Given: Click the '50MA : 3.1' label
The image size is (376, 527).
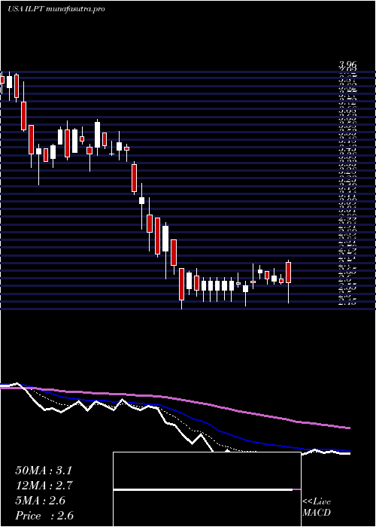Looking at the screenshot, I should click(44, 471).
